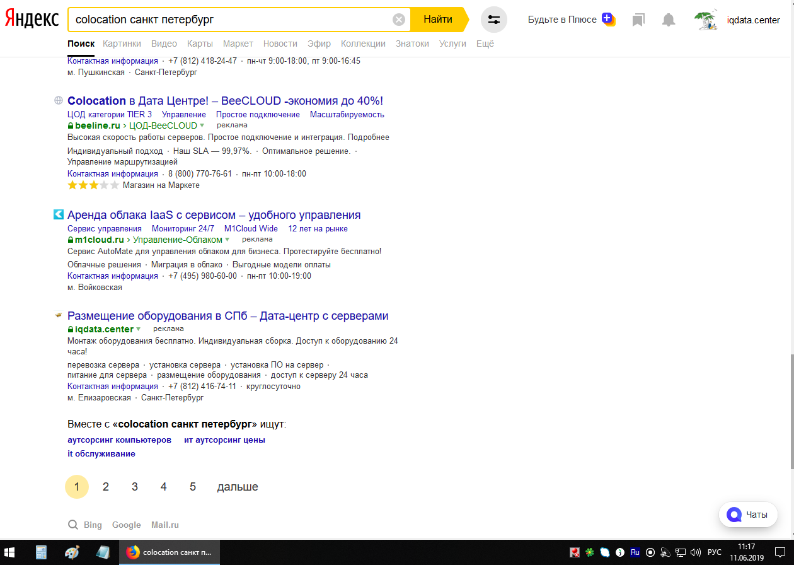The height and width of the screenshot is (565, 794).
Task: Expand the iqdata.center URL dropdown arrow
Action: (138, 329)
